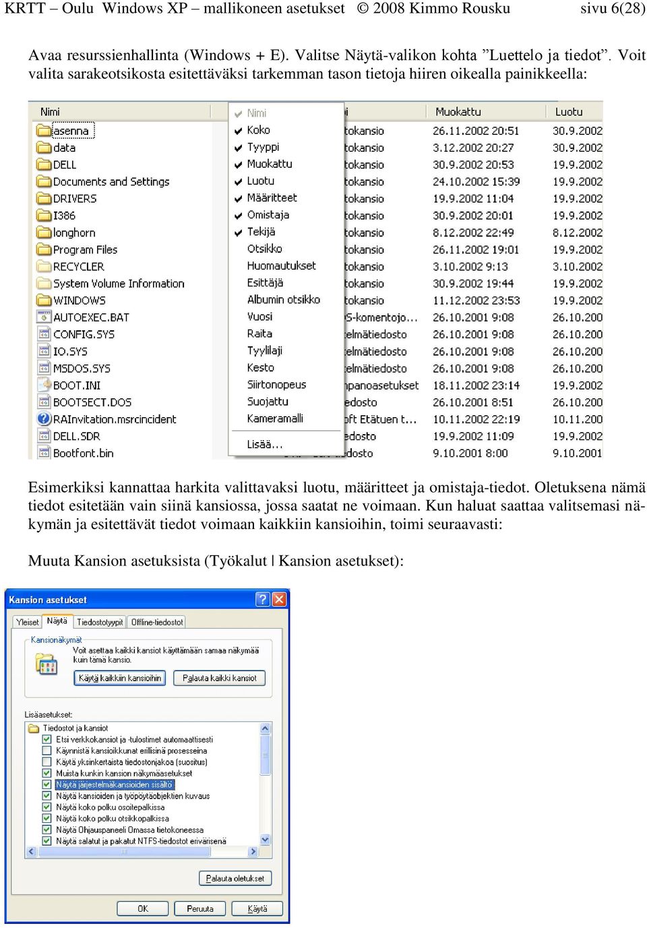This screenshot has height=928, width=647.
Task: Click the IO.SYS system file icon
Action: 44,351
